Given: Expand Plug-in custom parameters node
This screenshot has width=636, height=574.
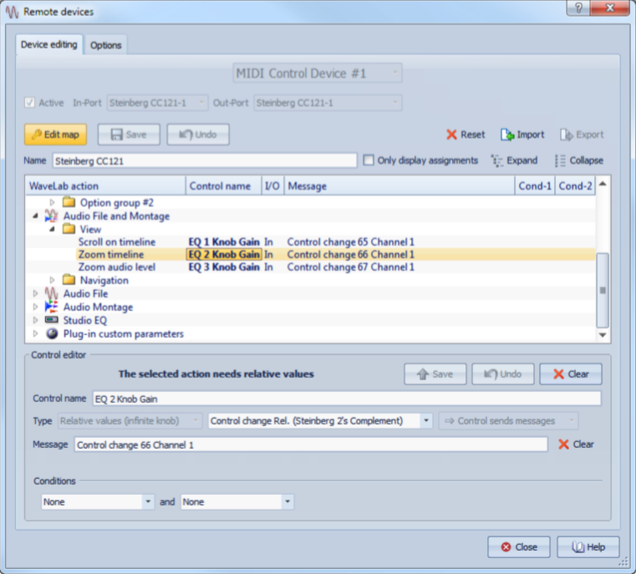Looking at the screenshot, I should (35, 333).
